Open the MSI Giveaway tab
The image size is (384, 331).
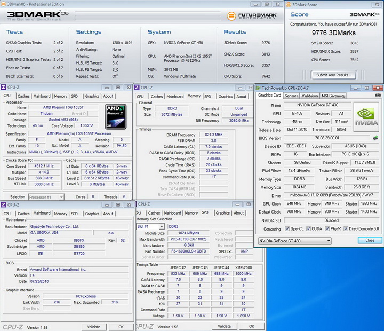pyautogui.click(x=334, y=96)
